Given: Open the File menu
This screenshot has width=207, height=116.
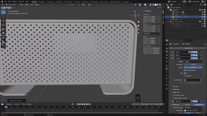Looking at the screenshot, I should (5, 2).
